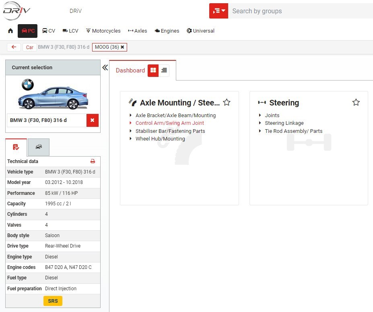Print the technical data table
373x312 pixels.
tap(93, 161)
